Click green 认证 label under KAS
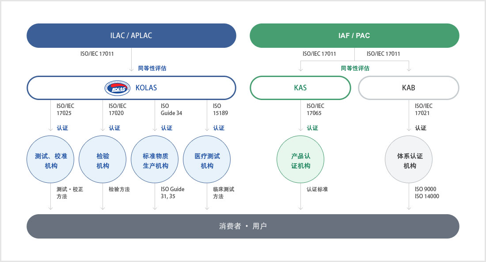This screenshot has width=486, height=262. 312,128
